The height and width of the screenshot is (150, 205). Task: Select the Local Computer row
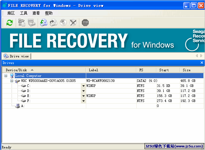coord(103,76)
